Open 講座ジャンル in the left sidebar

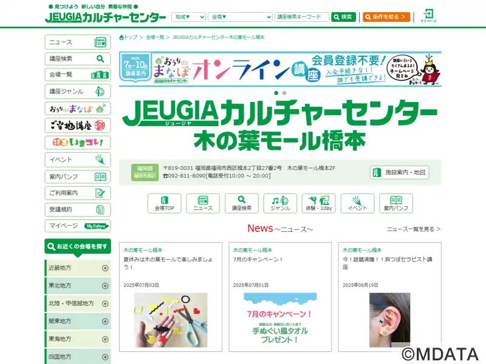[78, 92]
